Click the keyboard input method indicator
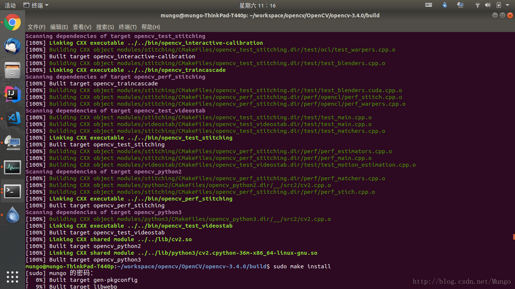Viewport: 515px width, 289px height. pos(429,5)
